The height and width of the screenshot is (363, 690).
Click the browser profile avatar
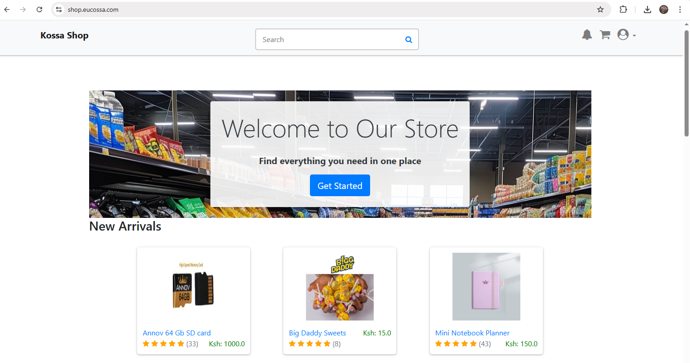click(663, 9)
